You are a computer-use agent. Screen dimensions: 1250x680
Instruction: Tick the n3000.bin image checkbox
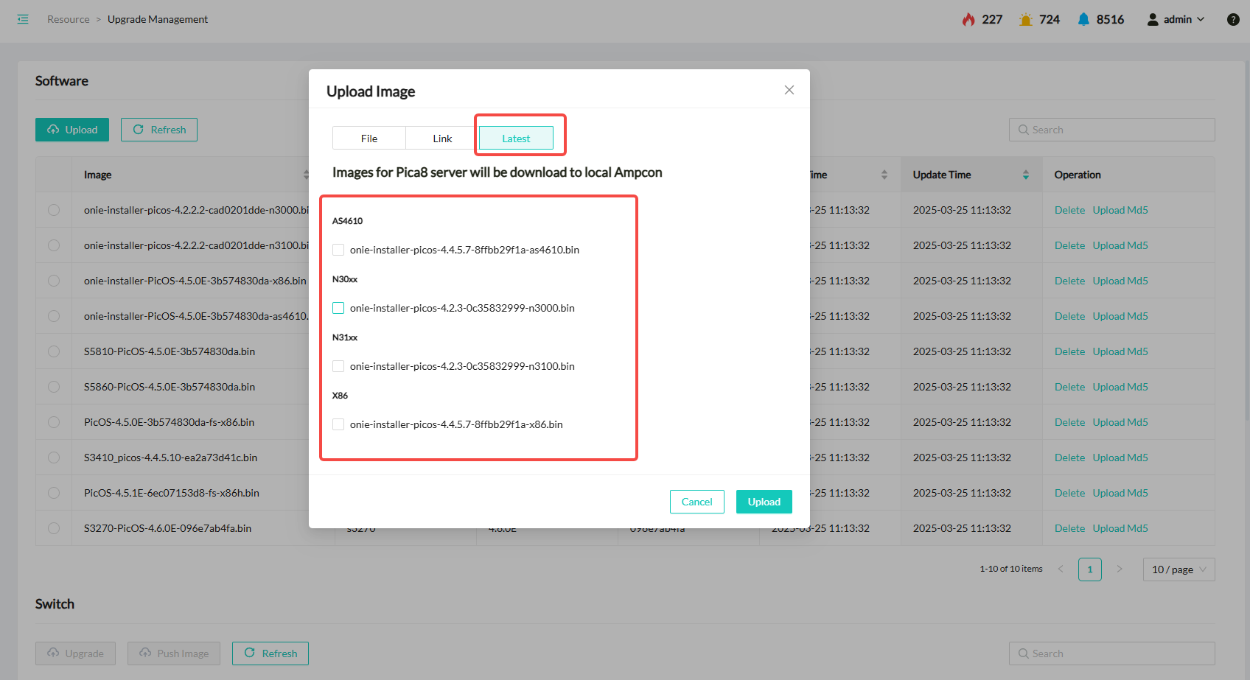(338, 308)
